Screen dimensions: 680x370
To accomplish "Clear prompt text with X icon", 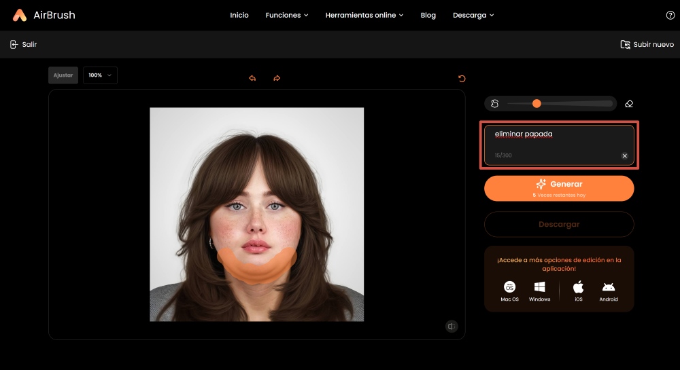I will (x=624, y=155).
